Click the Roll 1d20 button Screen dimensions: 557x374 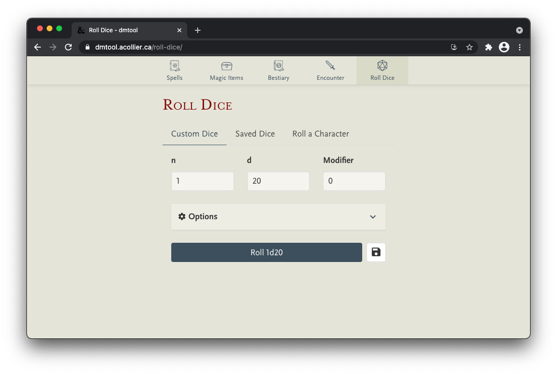(266, 252)
